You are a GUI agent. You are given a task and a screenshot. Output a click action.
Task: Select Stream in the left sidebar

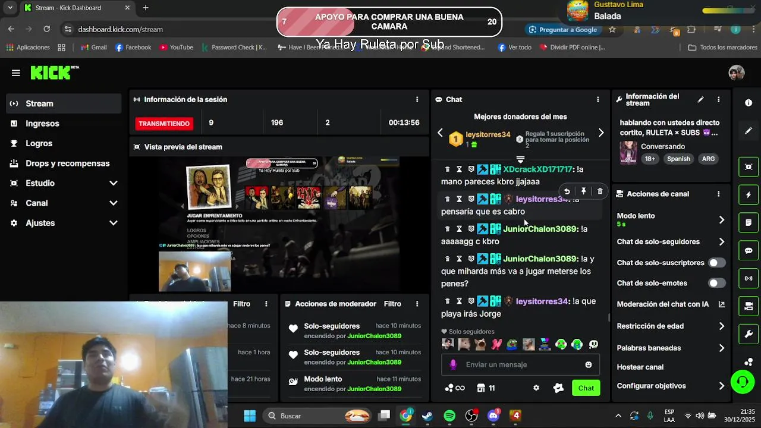(x=64, y=103)
